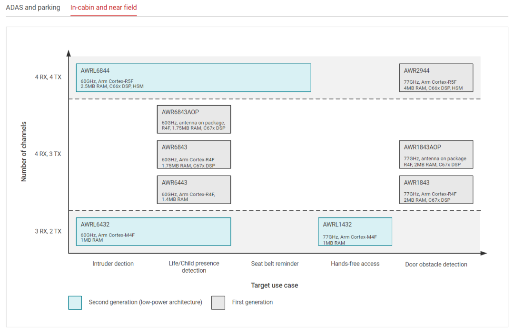Open the AWR6443 product box
Viewport: 514px width, 334px height.
(x=194, y=189)
